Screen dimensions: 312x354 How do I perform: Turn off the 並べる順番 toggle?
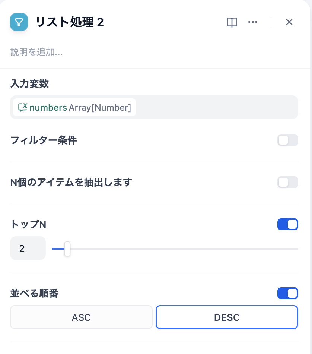[287, 293]
